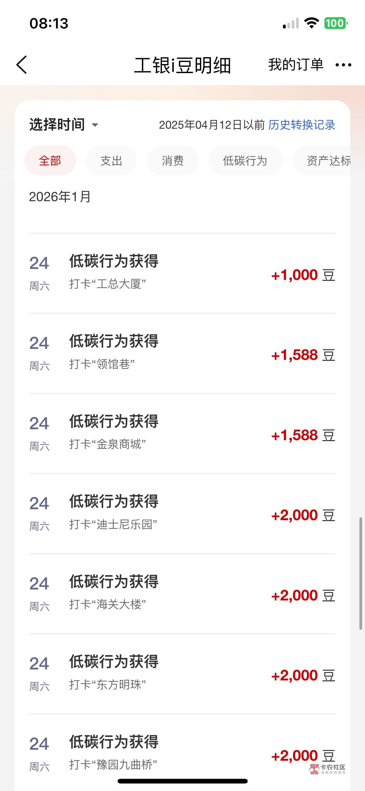Viewport: 365px width, 791px height.
Task: Open the 选择时间 time selector
Action: pos(57,125)
